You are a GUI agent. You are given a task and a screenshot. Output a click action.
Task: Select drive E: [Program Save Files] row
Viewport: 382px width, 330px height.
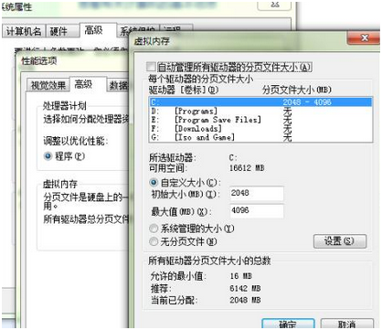(x=260, y=120)
